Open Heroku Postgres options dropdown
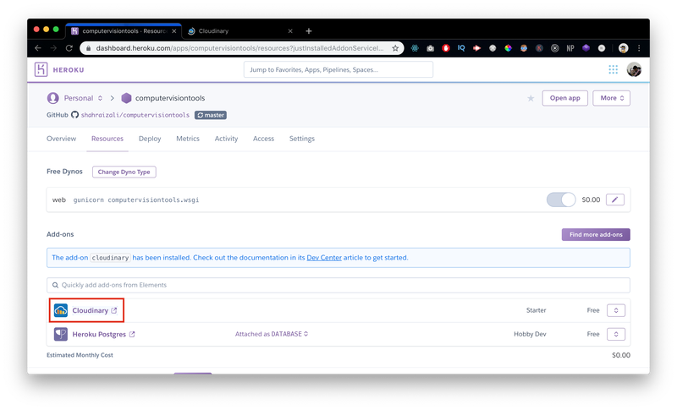 pyautogui.click(x=616, y=334)
